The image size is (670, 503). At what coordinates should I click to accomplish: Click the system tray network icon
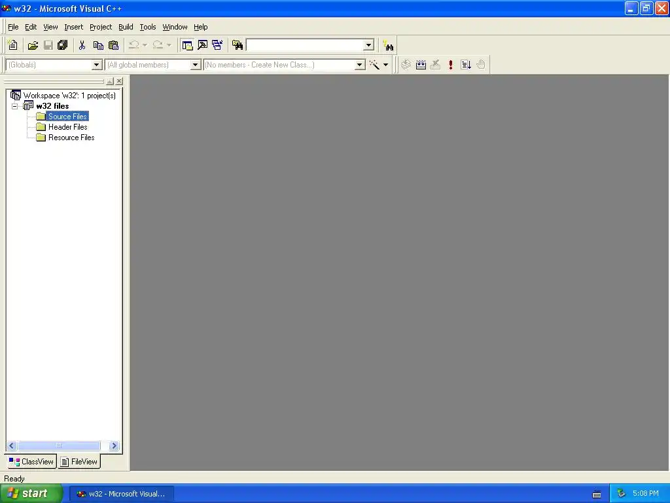(622, 494)
